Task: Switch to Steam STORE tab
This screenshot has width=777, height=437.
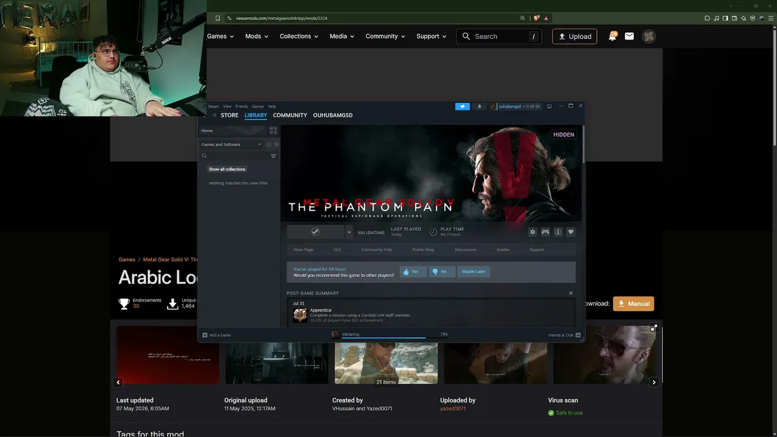Action: [229, 115]
